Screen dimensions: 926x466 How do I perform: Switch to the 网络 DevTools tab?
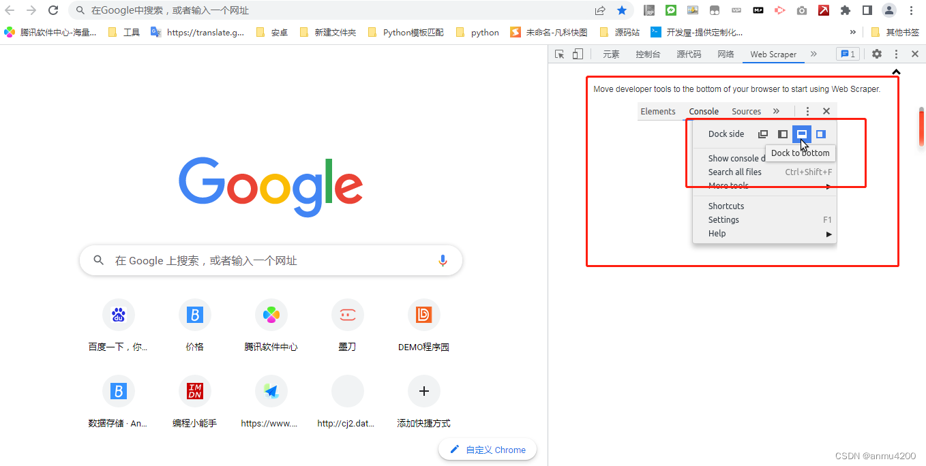click(726, 54)
